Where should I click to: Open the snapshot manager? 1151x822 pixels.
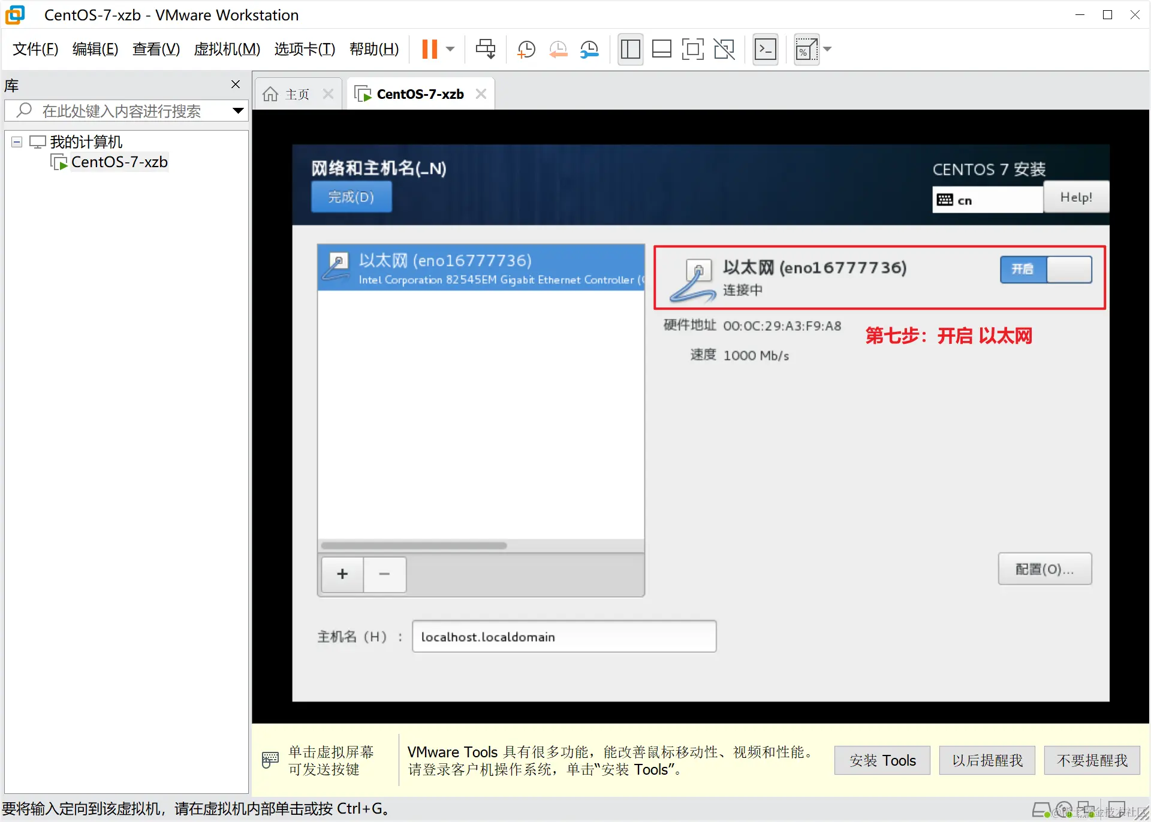tap(590, 49)
